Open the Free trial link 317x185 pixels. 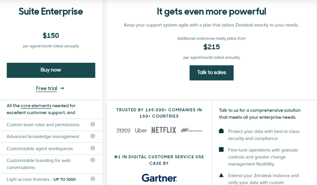tap(46, 88)
